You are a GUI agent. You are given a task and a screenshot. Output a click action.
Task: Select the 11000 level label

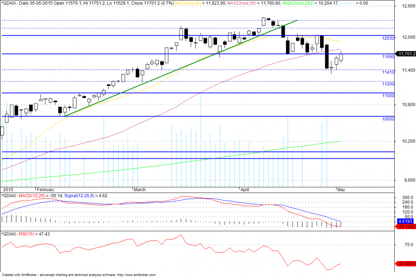click(x=388, y=96)
